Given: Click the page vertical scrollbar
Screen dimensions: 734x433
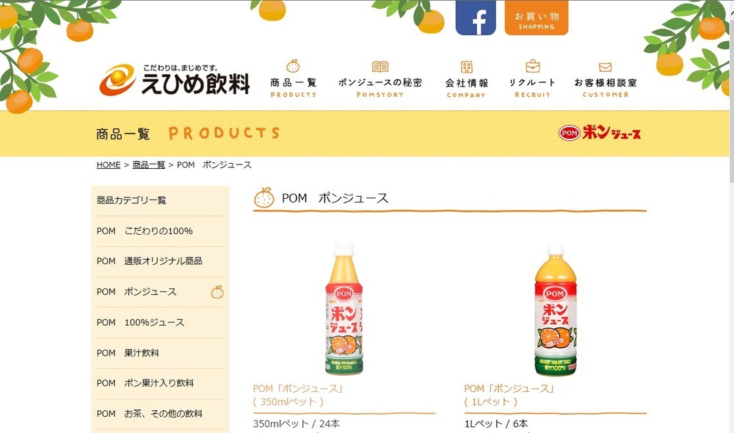Looking at the screenshot, I should [731, 216].
